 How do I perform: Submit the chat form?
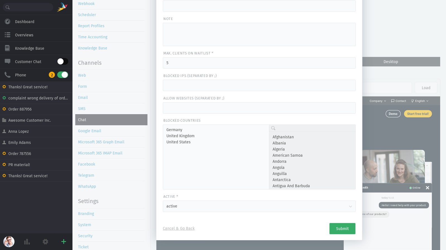(342, 229)
